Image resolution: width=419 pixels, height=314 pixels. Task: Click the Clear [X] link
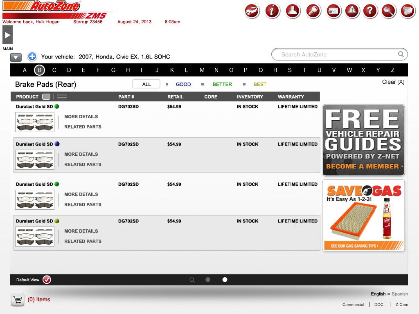[393, 82]
